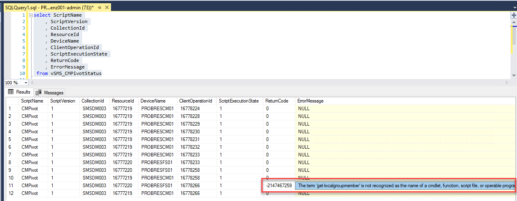The width and height of the screenshot is (517, 201).
Task: Switch to the Results tab
Action: (x=19, y=92)
